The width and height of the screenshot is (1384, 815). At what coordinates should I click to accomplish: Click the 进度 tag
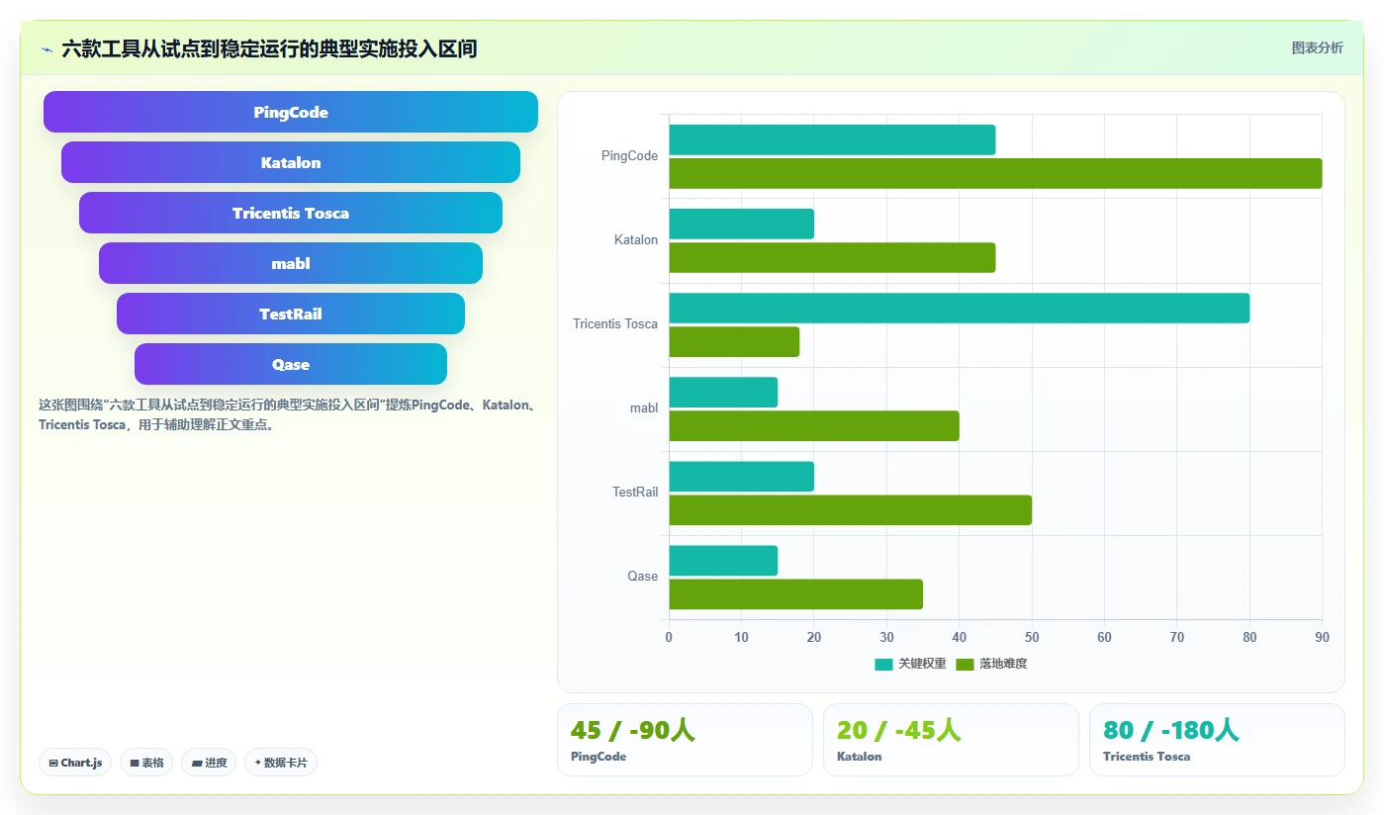tap(209, 763)
